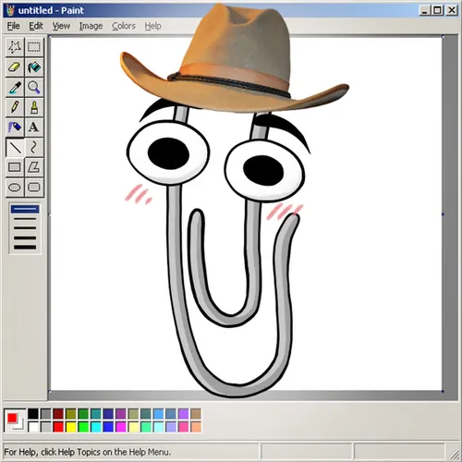Viewport: 462px width, 462px height.
Task: Select the Free-Form Select tool
Action: [15, 47]
